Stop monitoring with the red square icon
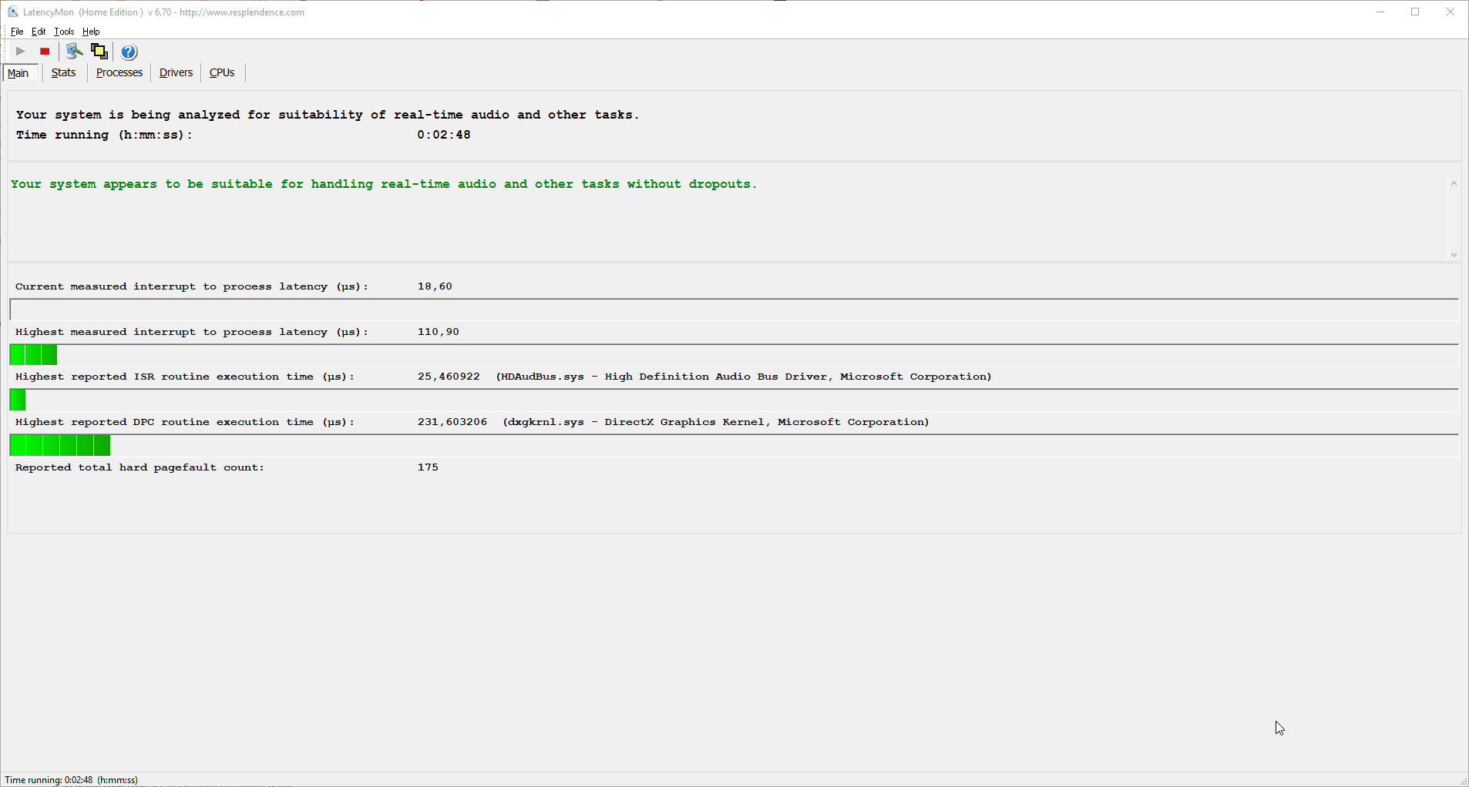Image resolution: width=1469 pixels, height=787 pixels. (45, 52)
